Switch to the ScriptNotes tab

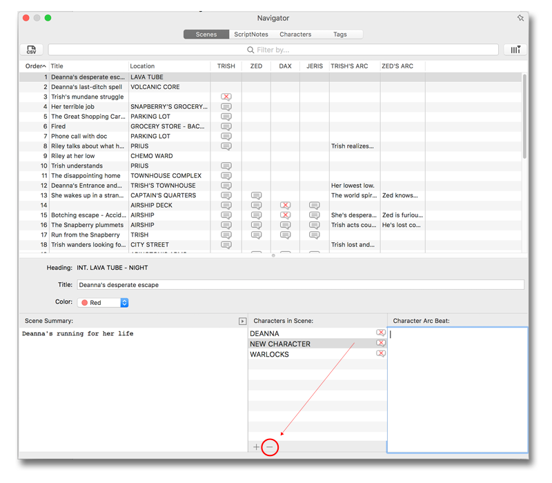(x=251, y=34)
